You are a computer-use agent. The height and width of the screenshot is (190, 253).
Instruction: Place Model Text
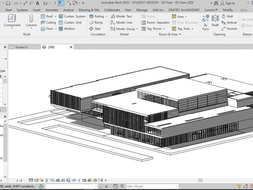[121, 16]
